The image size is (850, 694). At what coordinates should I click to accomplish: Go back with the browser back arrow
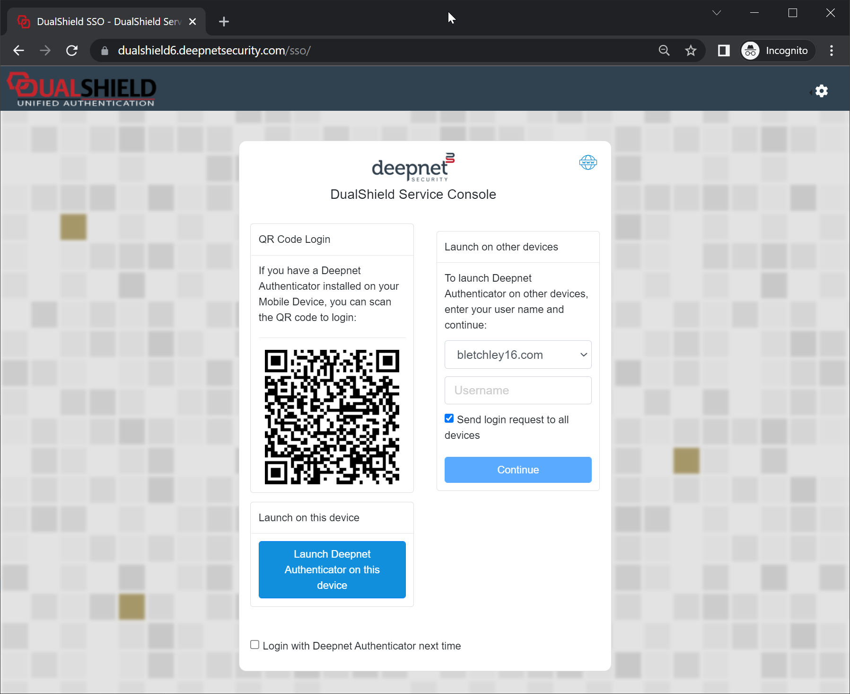[x=19, y=51]
